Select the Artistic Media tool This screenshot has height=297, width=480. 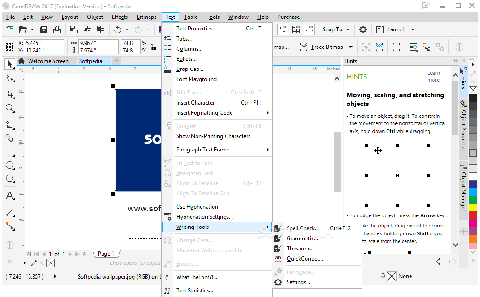(x=10, y=139)
